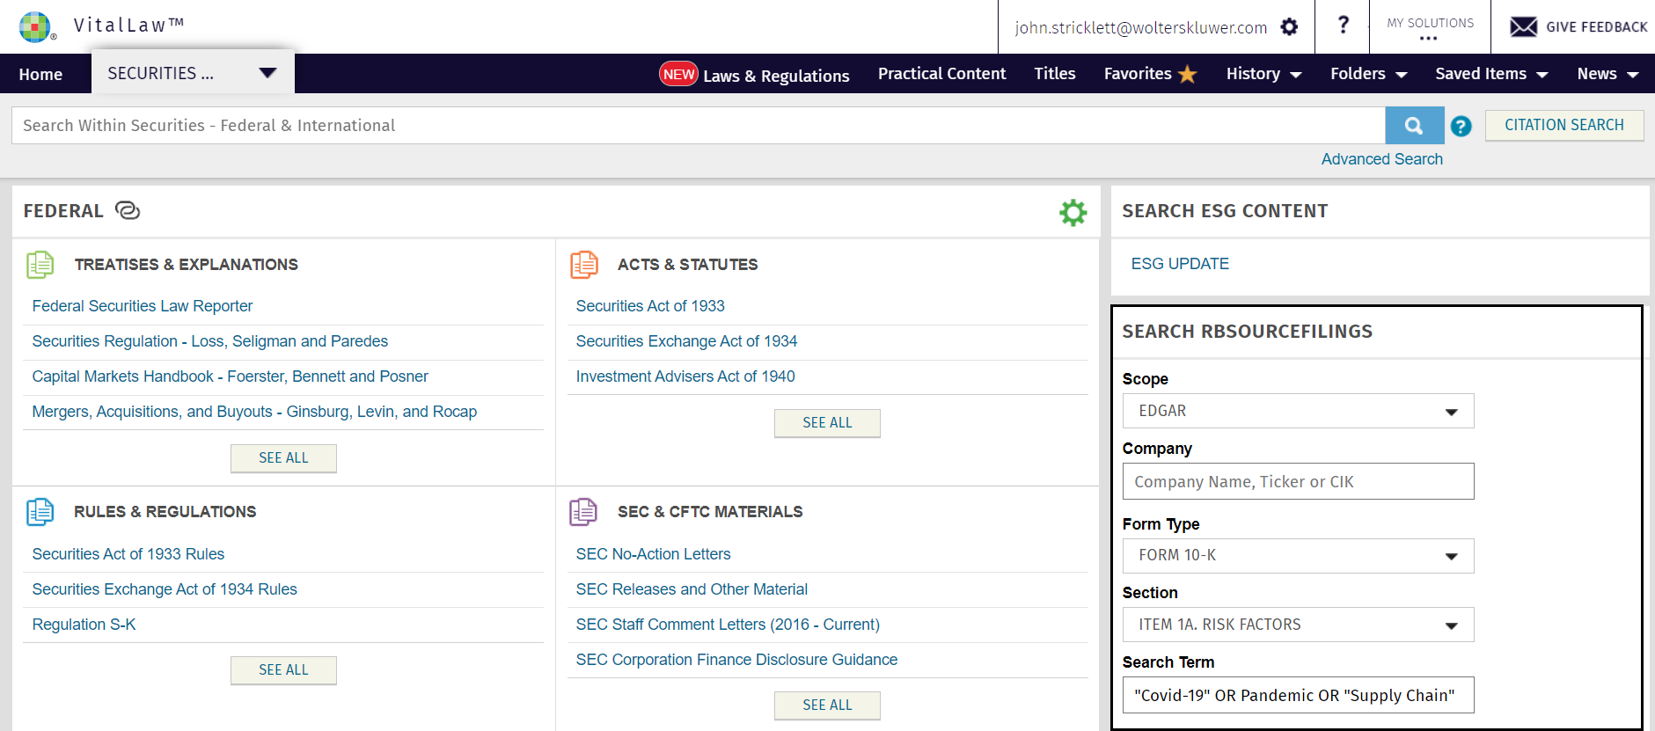
Task: Open the Section Risk Factors dropdown
Action: pyautogui.click(x=1298, y=625)
